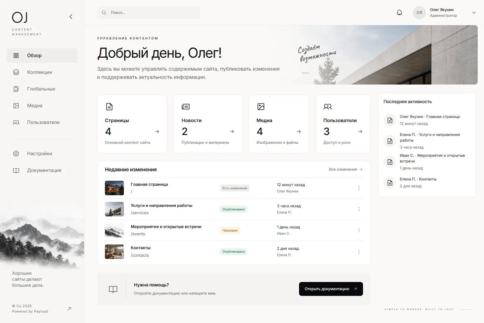The width and height of the screenshot is (484, 323).
Task: Open the options menu for Услуги и направления работы
Action: point(359,209)
